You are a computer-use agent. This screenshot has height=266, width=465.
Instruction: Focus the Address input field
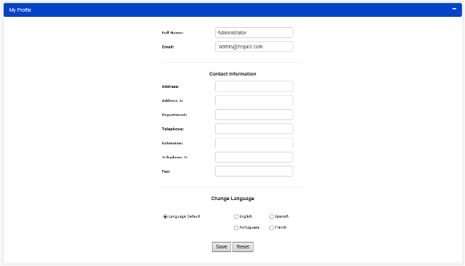click(x=254, y=86)
